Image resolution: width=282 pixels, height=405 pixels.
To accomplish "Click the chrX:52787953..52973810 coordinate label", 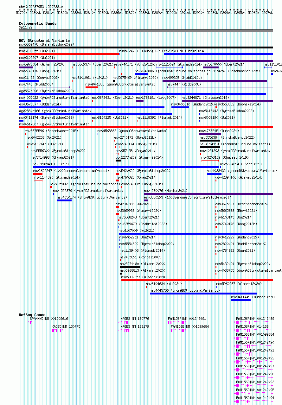I will 41,7.
